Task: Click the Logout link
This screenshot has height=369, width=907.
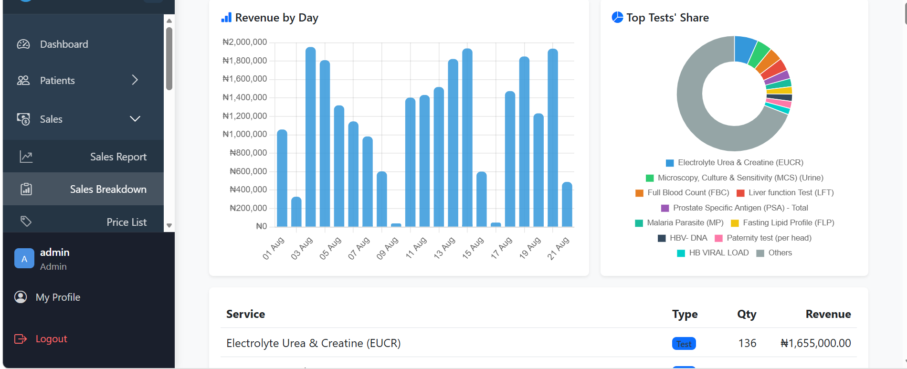Action: coord(51,339)
